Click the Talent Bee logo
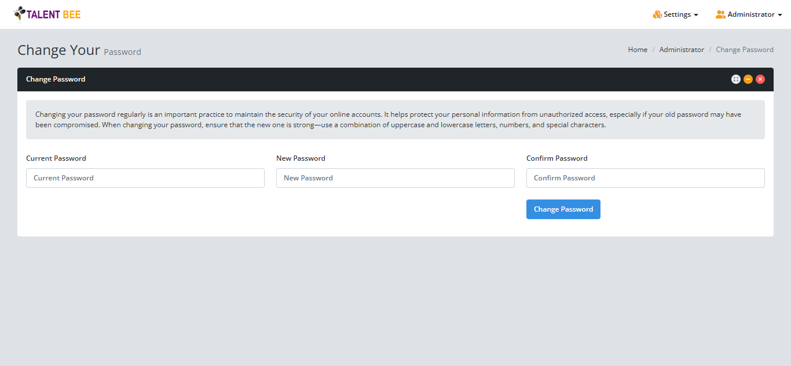The height and width of the screenshot is (366, 791). tap(47, 14)
